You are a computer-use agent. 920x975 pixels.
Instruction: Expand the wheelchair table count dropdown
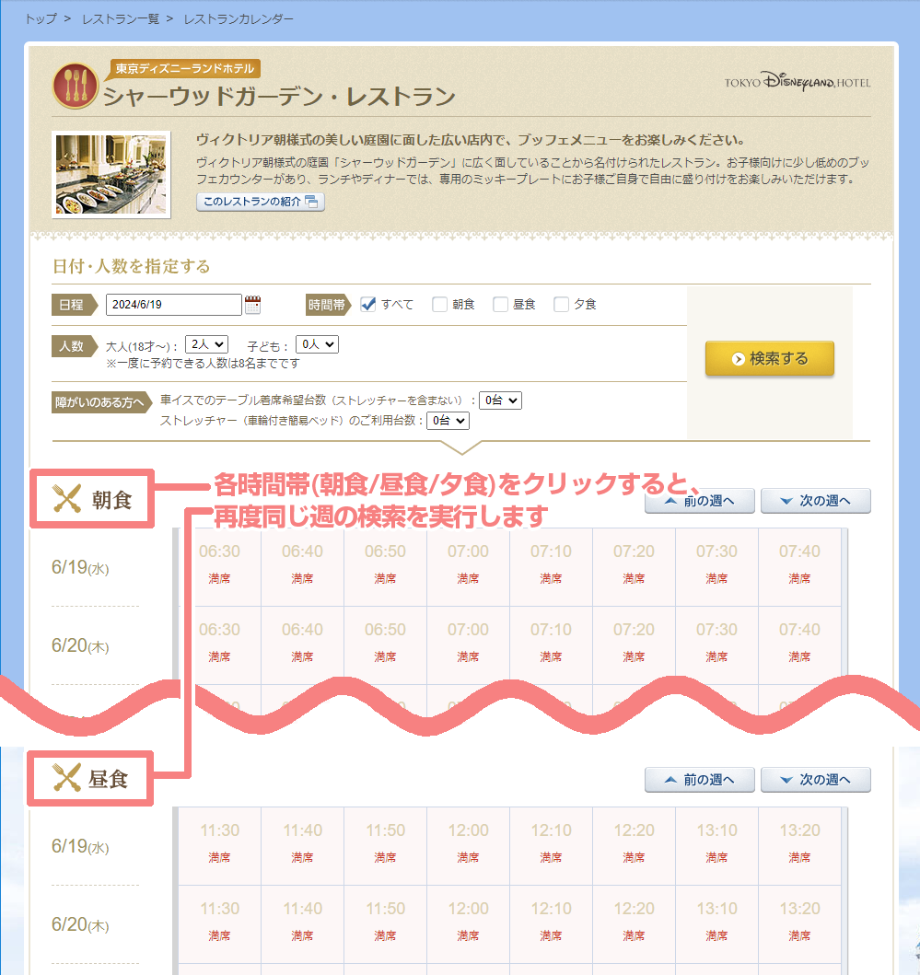(x=500, y=400)
